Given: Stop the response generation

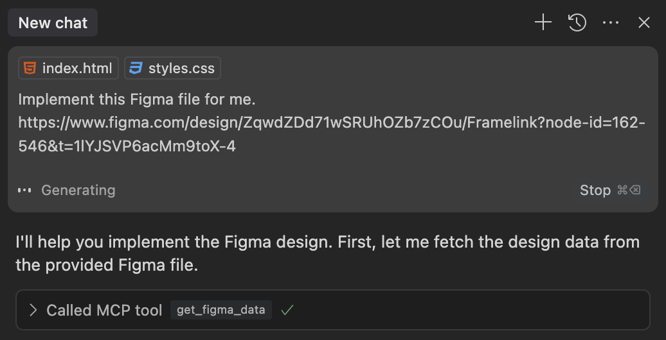Looking at the screenshot, I should 595,190.
